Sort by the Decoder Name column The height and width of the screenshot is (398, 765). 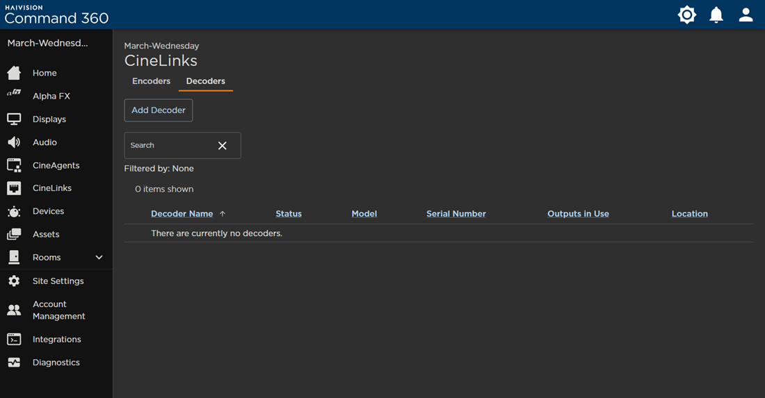[x=182, y=214]
